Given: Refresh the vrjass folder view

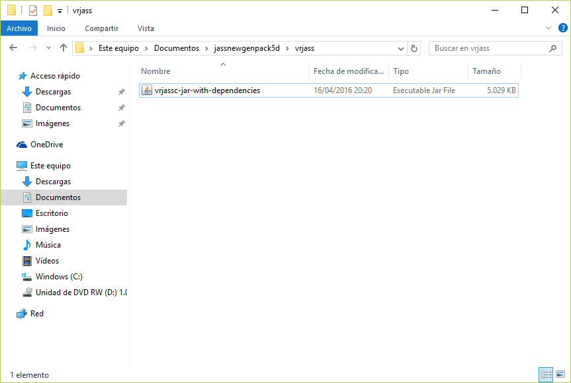Looking at the screenshot, I should pos(414,48).
